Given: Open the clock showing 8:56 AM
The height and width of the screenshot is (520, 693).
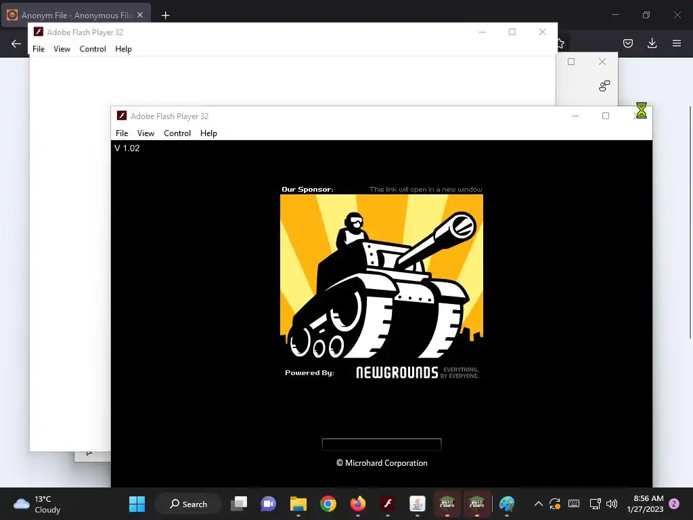Looking at the screenshot, I should pyautogui.click(x=645, y=504).
